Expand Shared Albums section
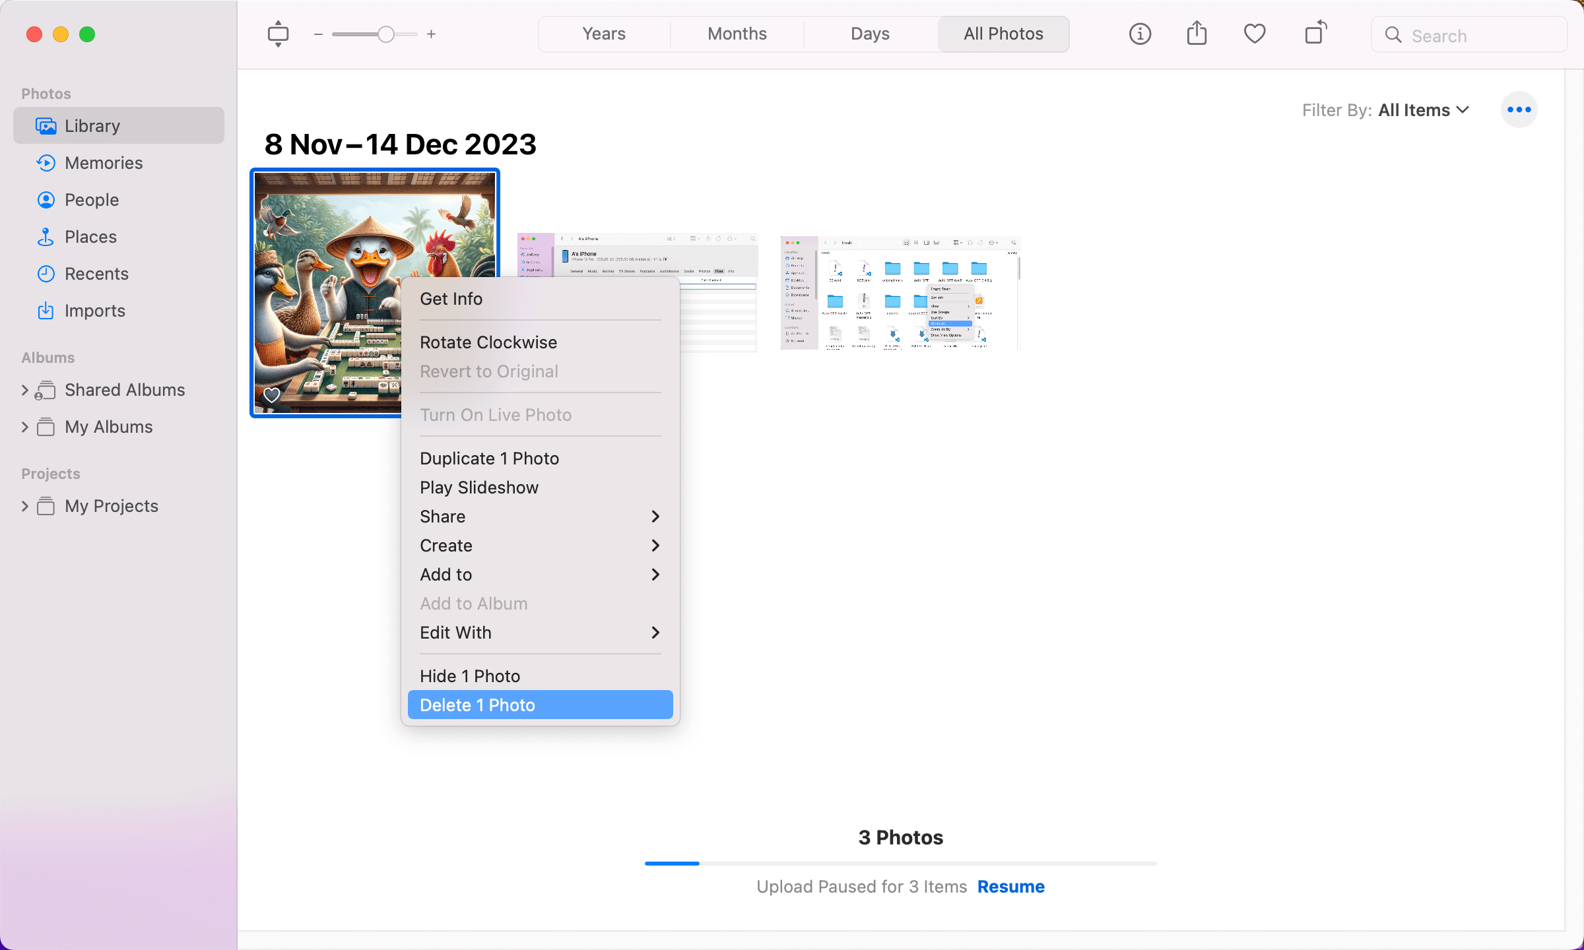The width and height of the screenshot is (1584, 950). [25, 389]
